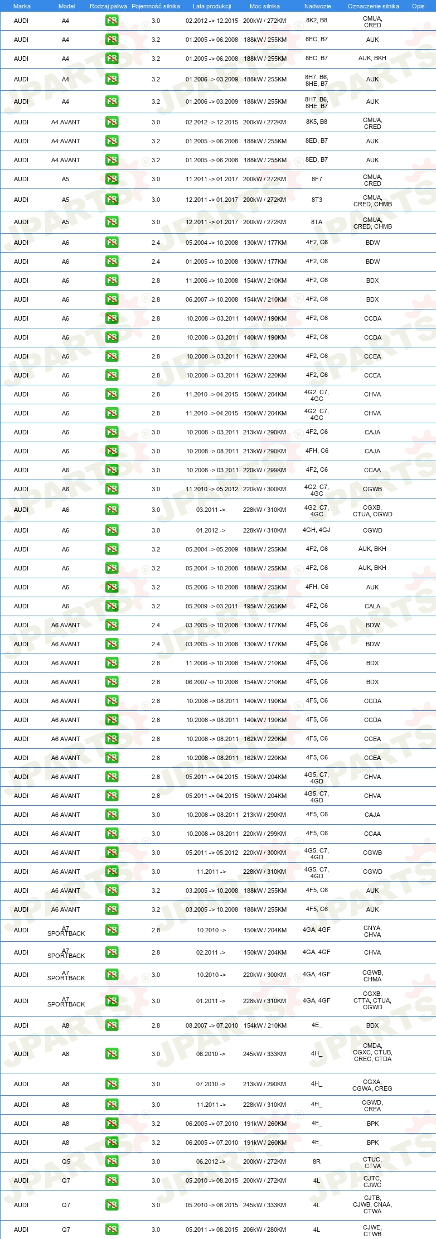Select the '02.2012 -> 12.2015' date for A4 8K2
The width and height of the screenshot is (436, 1239).
(x=212, y=21)
